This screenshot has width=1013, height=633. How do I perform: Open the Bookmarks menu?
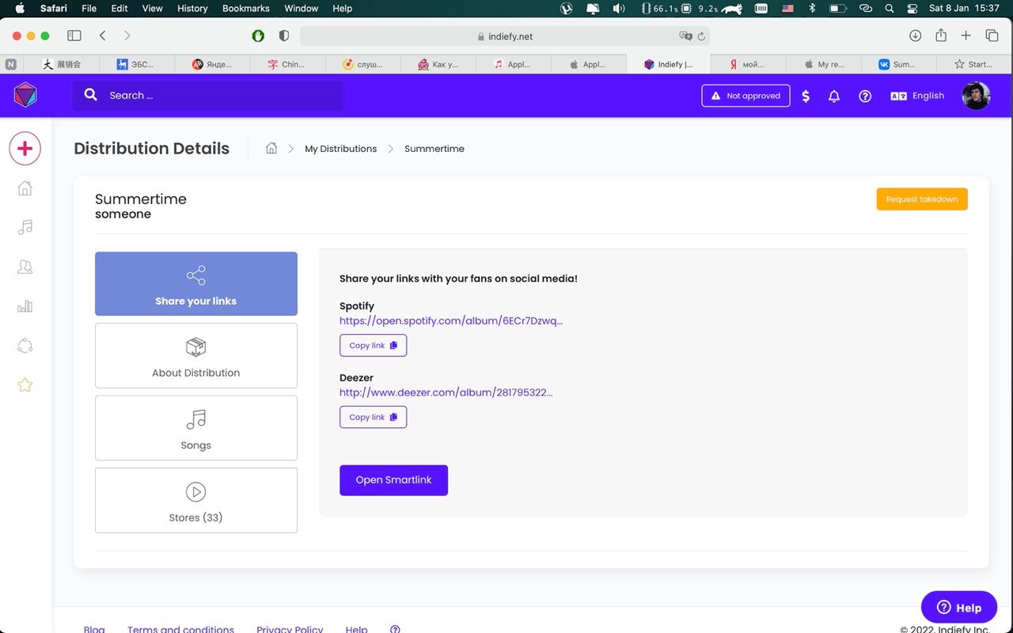tap(246, 9)
